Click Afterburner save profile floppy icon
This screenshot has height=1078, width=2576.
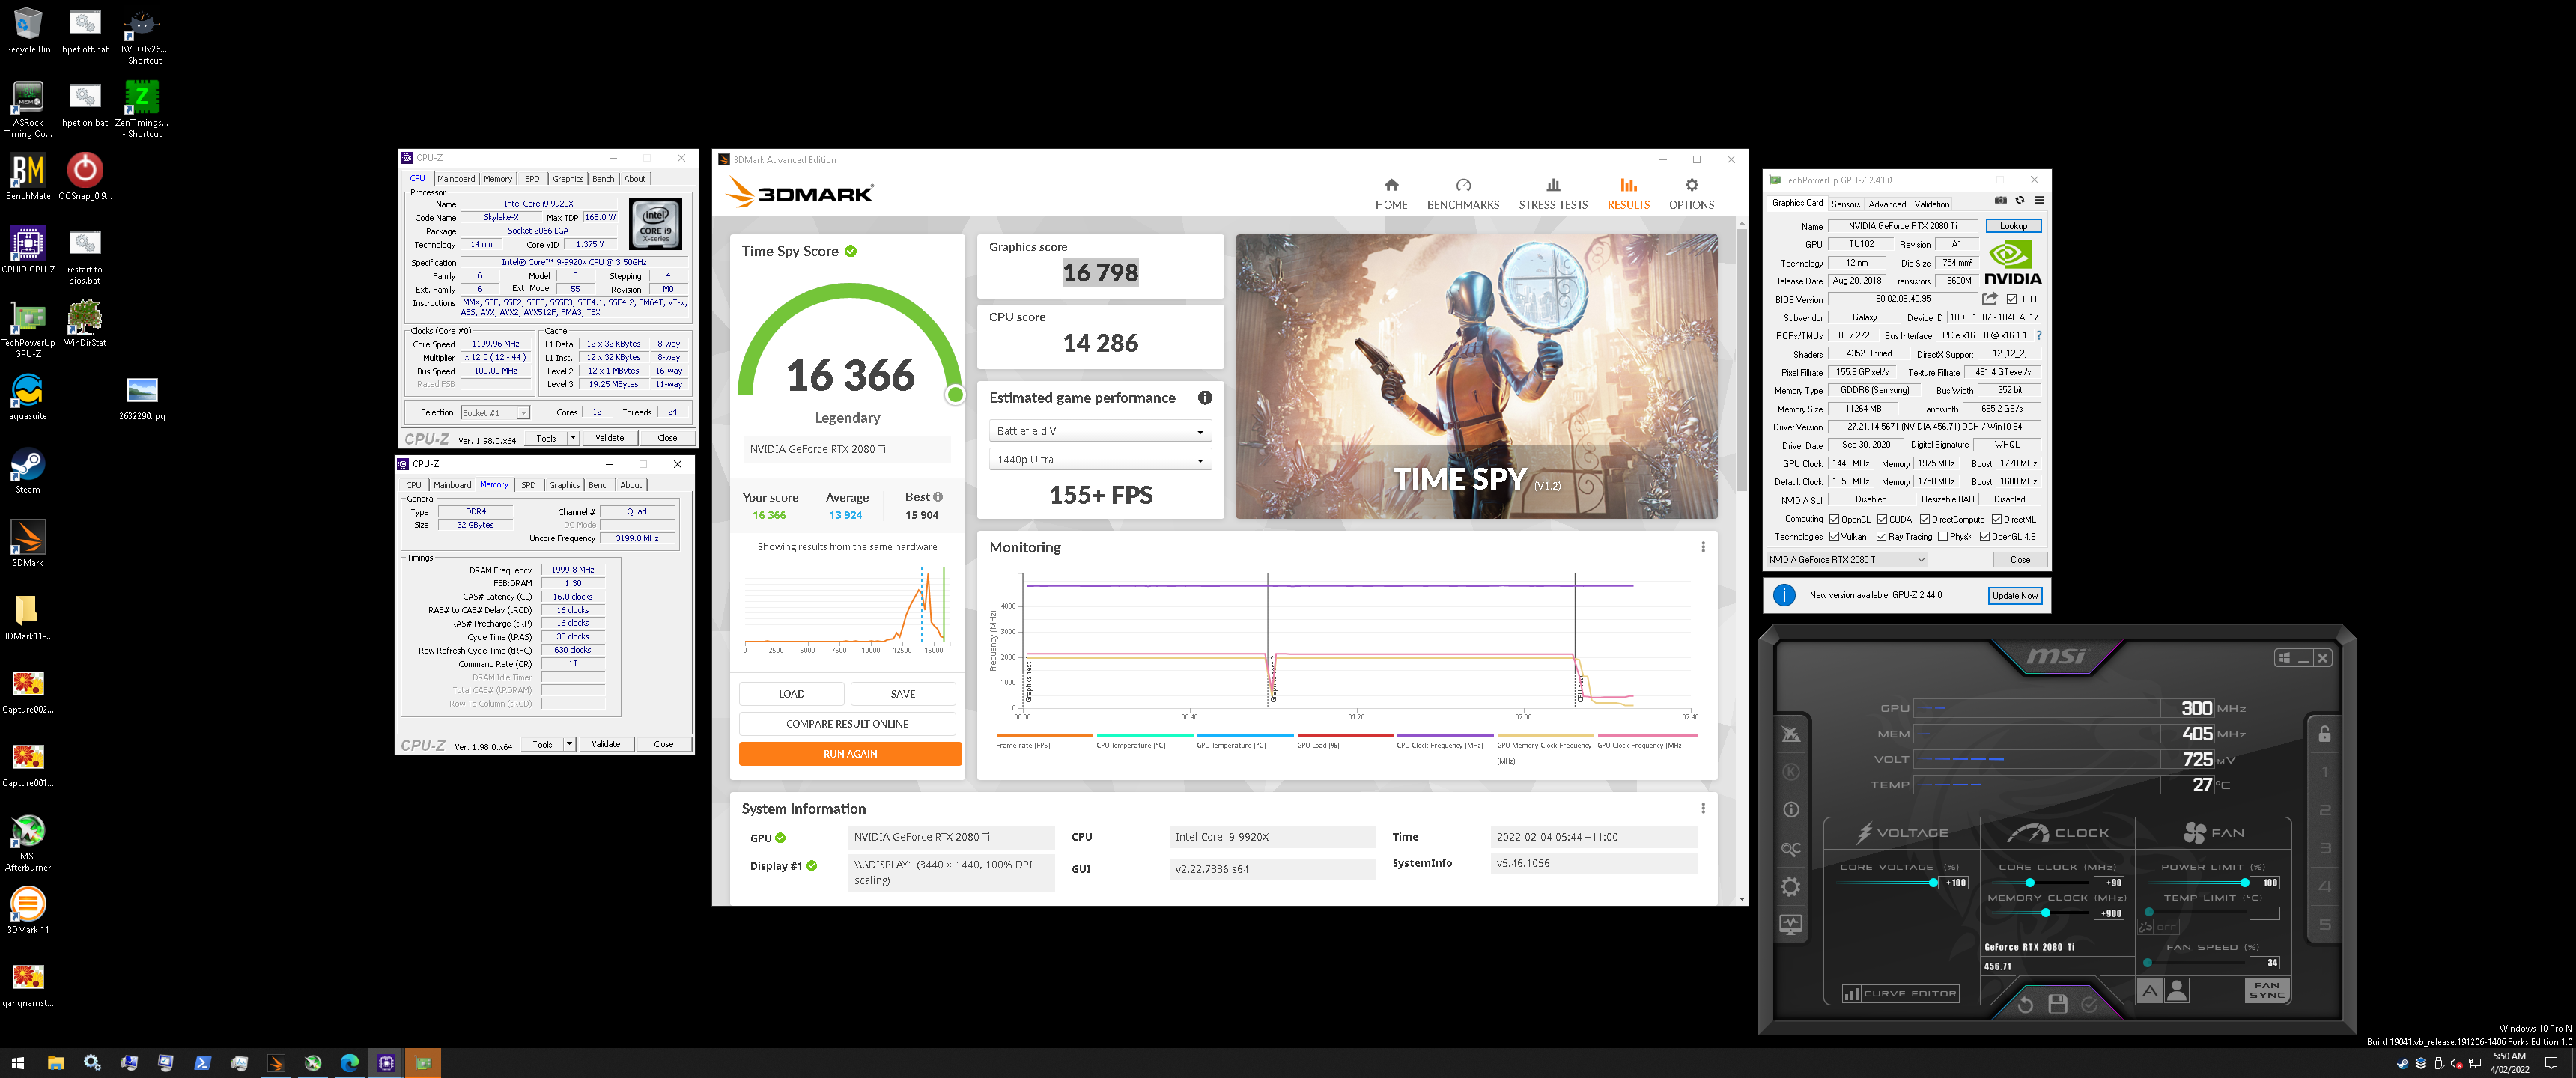[2058, 1004]
